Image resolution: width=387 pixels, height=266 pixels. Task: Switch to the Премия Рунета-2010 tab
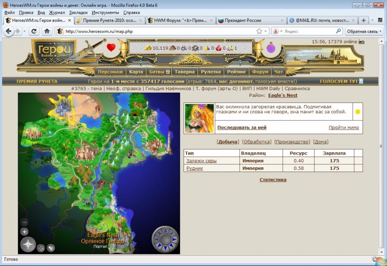[109, 21]
